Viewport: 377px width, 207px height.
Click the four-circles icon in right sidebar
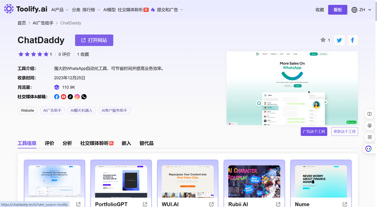(x=370, y=137)
